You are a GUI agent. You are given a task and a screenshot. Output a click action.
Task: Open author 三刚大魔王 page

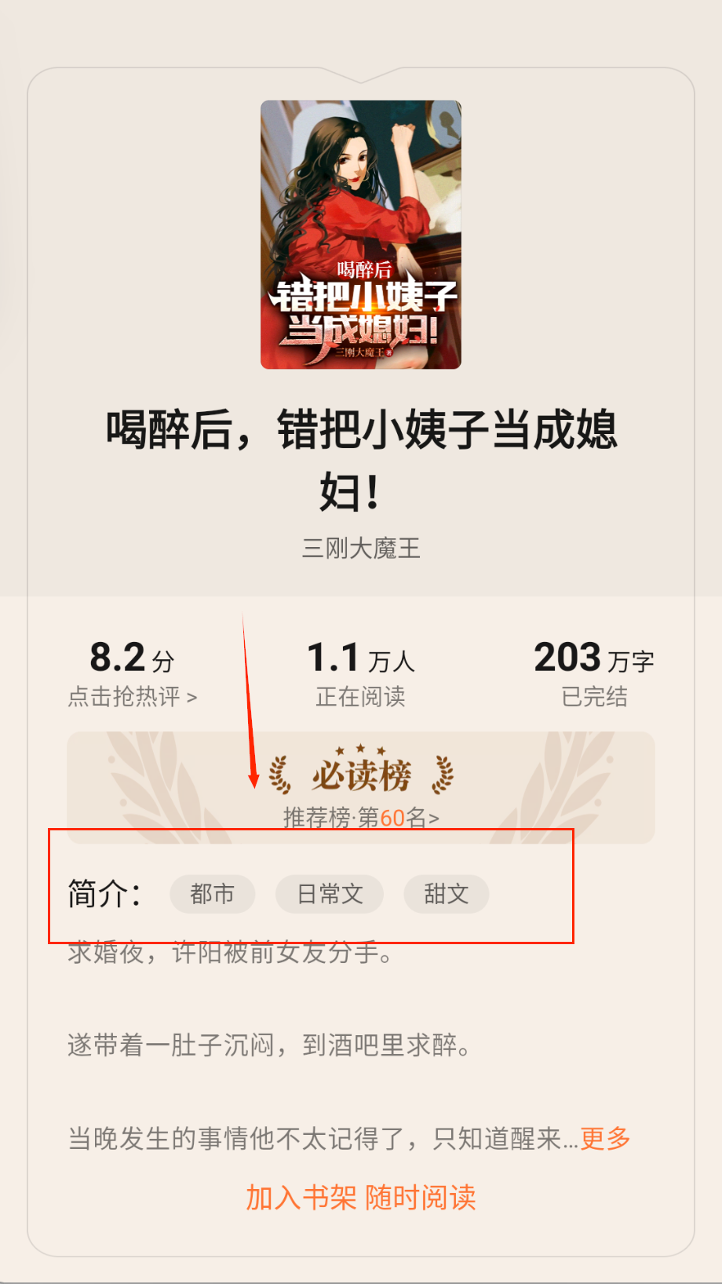[x=361, y=548]
